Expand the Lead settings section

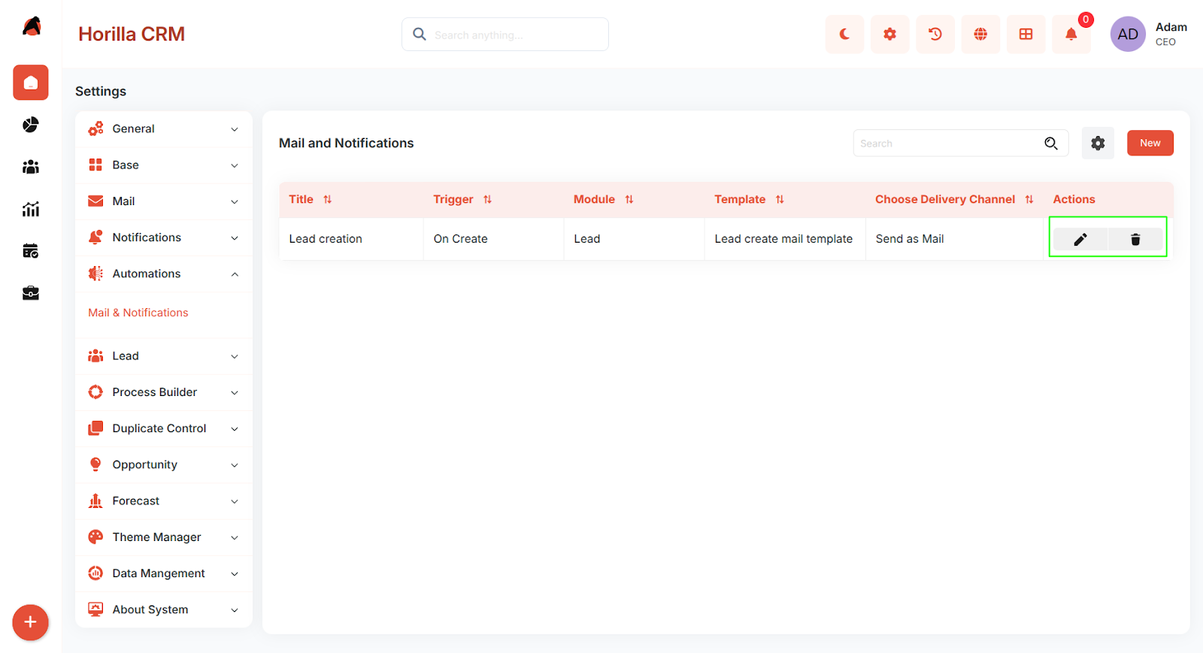tap(164, 356)
